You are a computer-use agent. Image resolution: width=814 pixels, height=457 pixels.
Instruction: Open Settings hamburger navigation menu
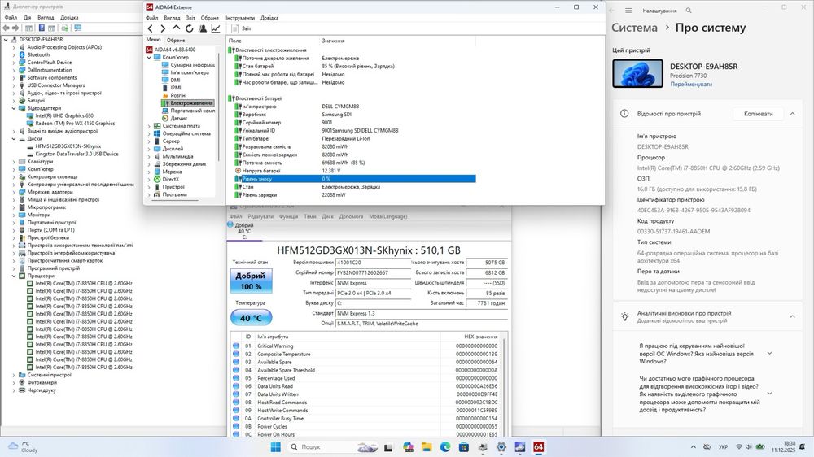point(628,11)
